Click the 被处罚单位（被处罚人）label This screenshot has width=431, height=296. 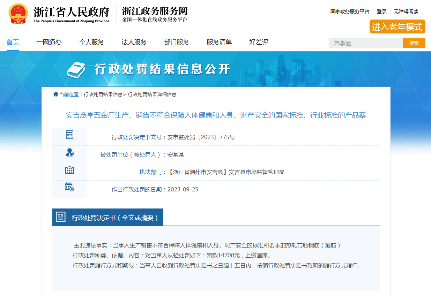(131, 154)
